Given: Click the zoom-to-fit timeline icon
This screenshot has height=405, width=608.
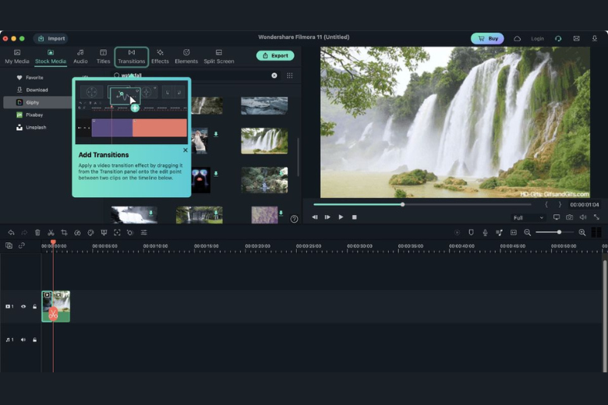Looking at the screenshot, I should pos(514,233).
